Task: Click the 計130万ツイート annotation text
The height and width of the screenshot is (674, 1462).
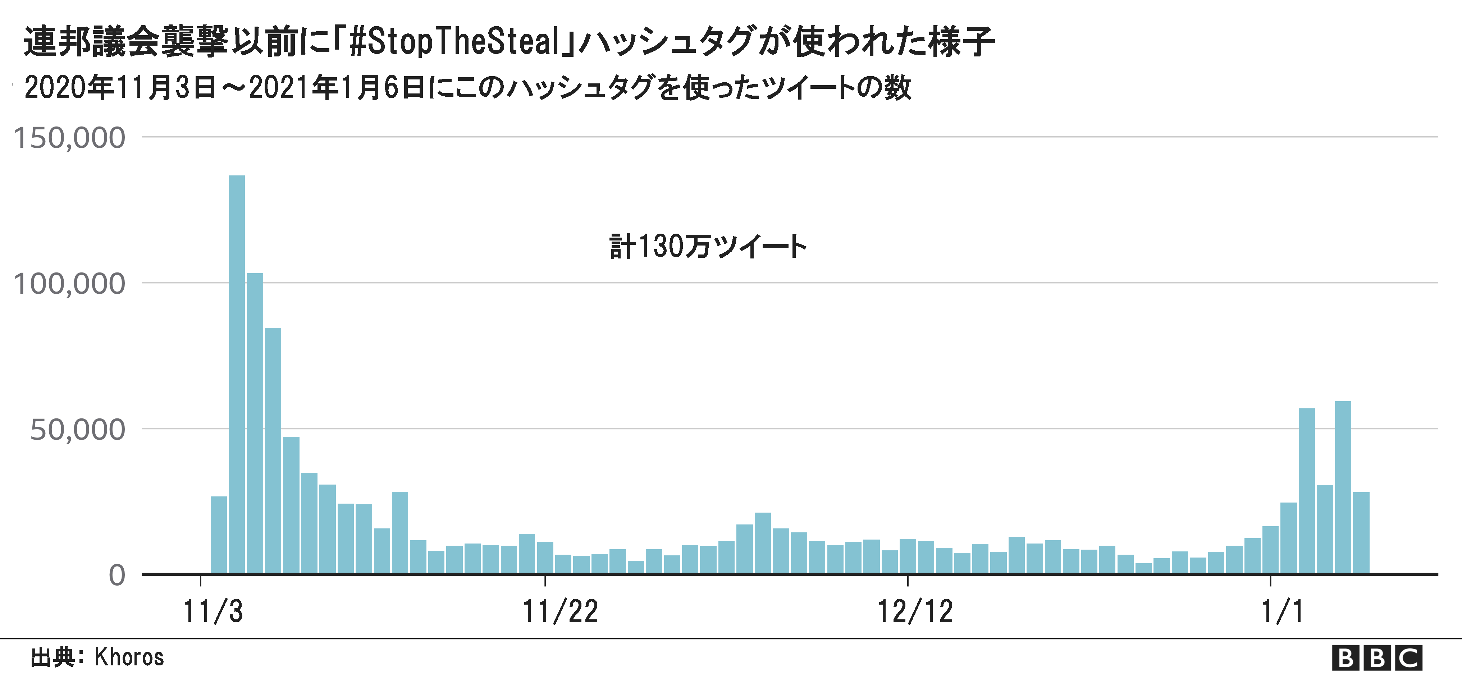Action: click(708, 246)
